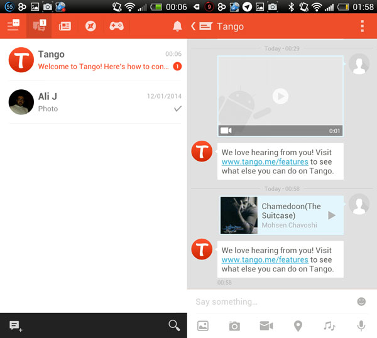Viewport: 377px width, 338px height.
Task: Open the hamburger menu with chat badge
Action: (13, 26)
